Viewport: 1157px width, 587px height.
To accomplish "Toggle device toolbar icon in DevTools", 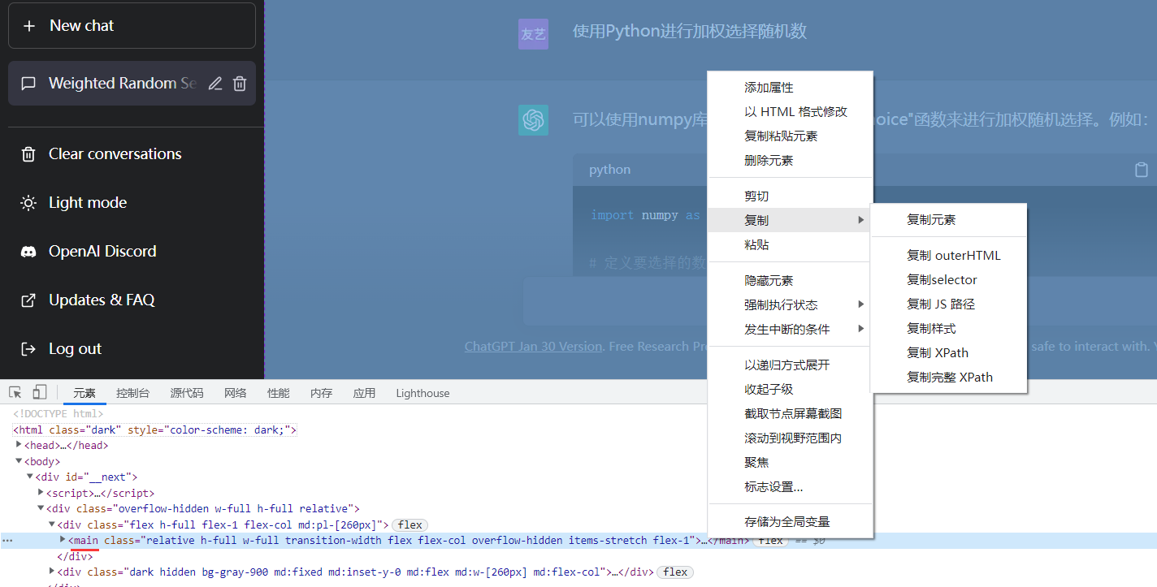I will click(x=39, y=393).
